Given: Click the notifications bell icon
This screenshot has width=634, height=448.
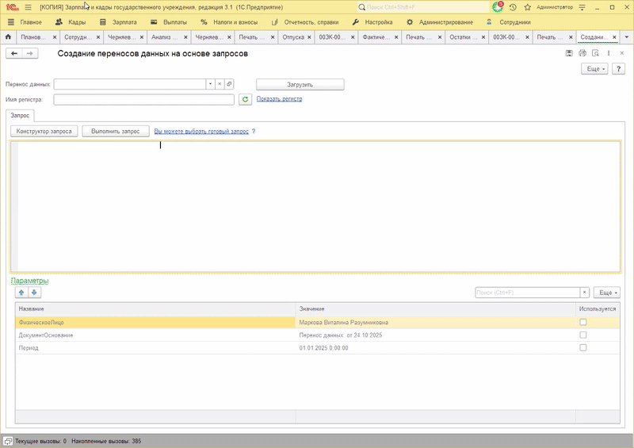Looking at the screenshot, I should (498, 7).
